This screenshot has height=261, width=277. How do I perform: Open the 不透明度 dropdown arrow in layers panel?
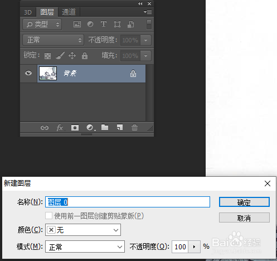[x=146, y=40]
